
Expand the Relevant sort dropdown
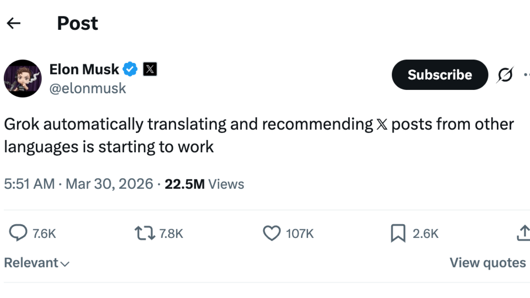tap(37, 263)
